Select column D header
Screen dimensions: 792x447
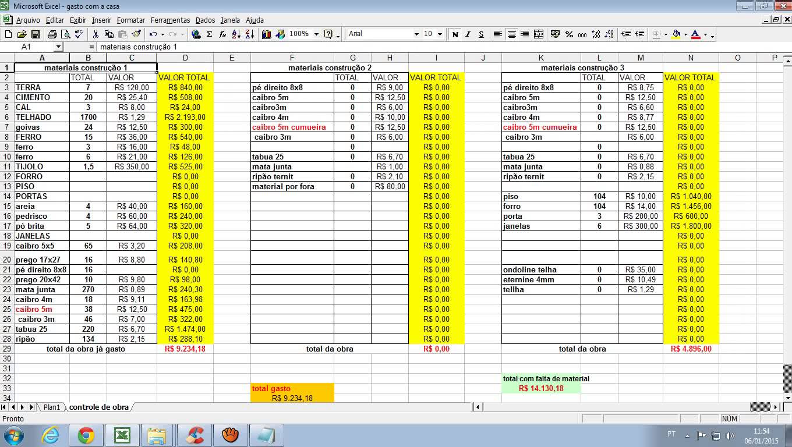point(185,58)
